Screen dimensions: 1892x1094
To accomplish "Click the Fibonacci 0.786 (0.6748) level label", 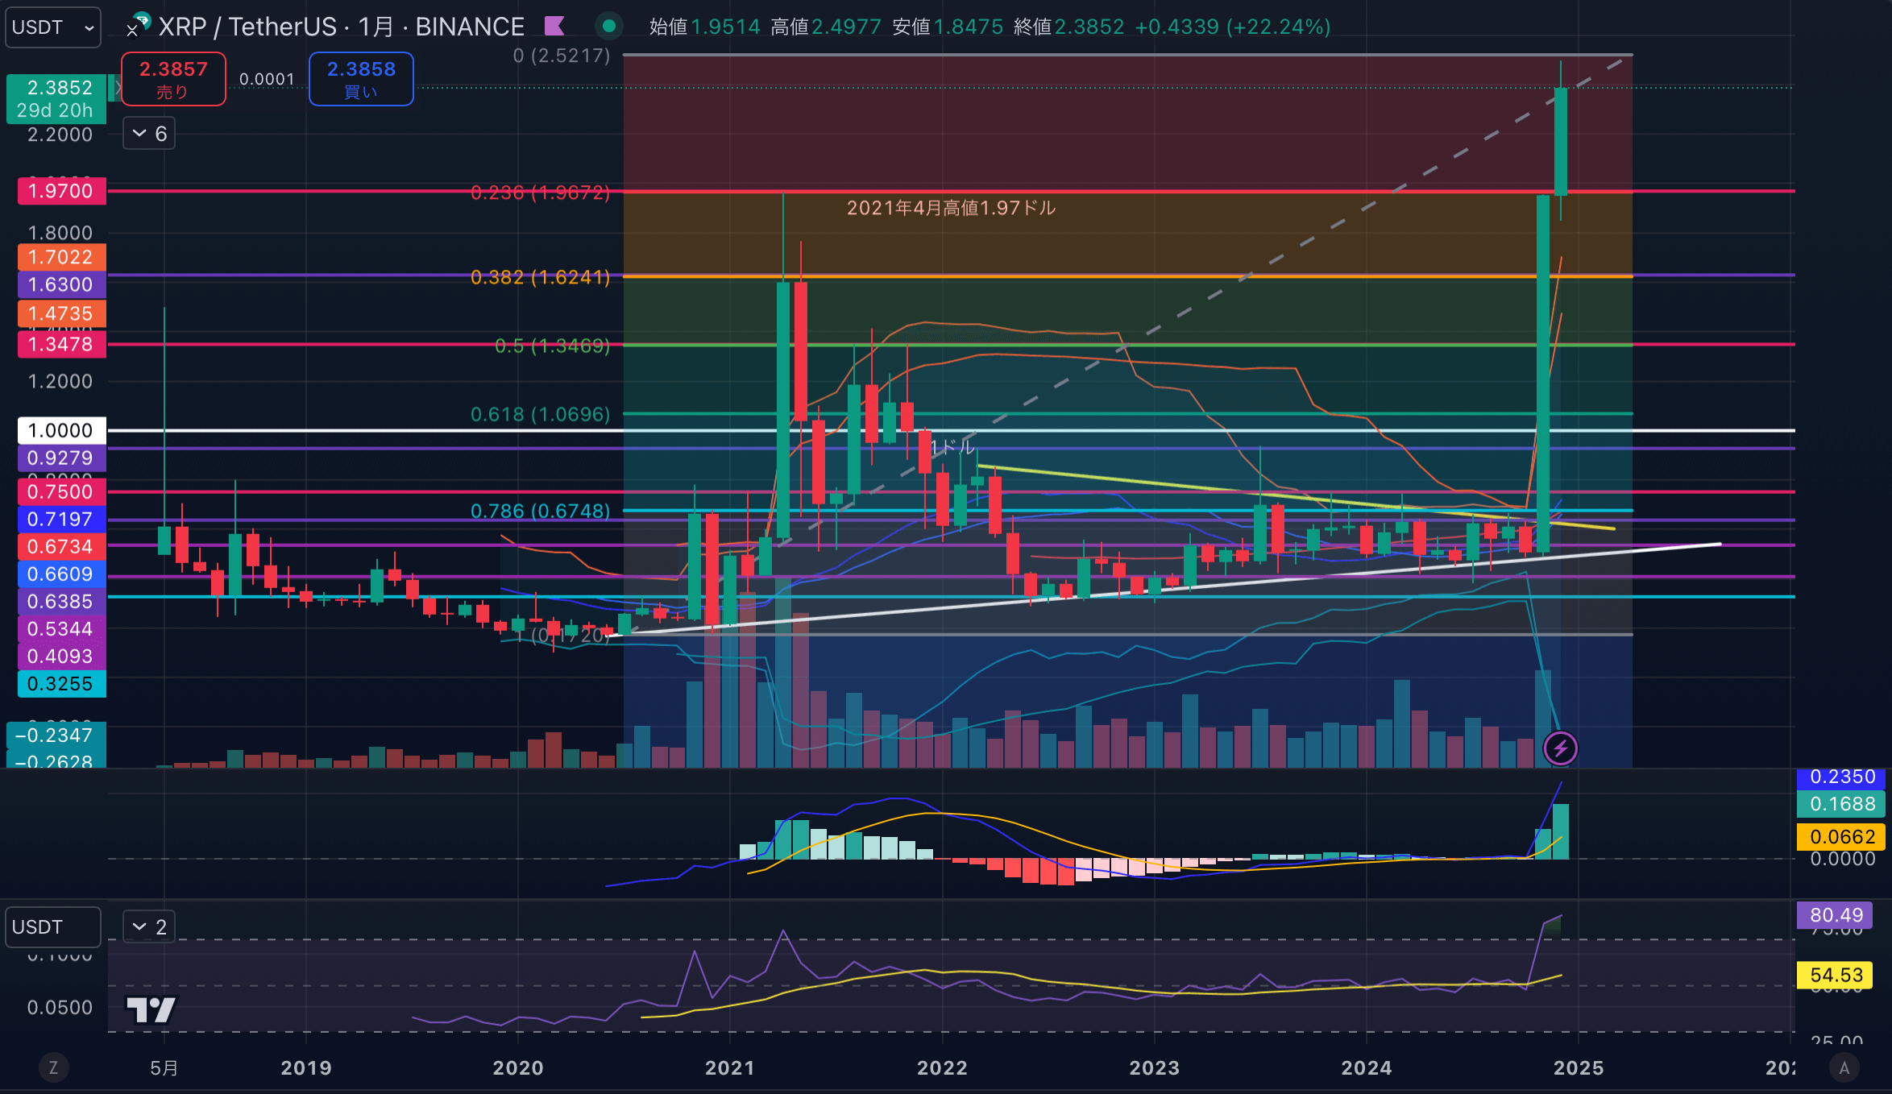I will point(540,511).
